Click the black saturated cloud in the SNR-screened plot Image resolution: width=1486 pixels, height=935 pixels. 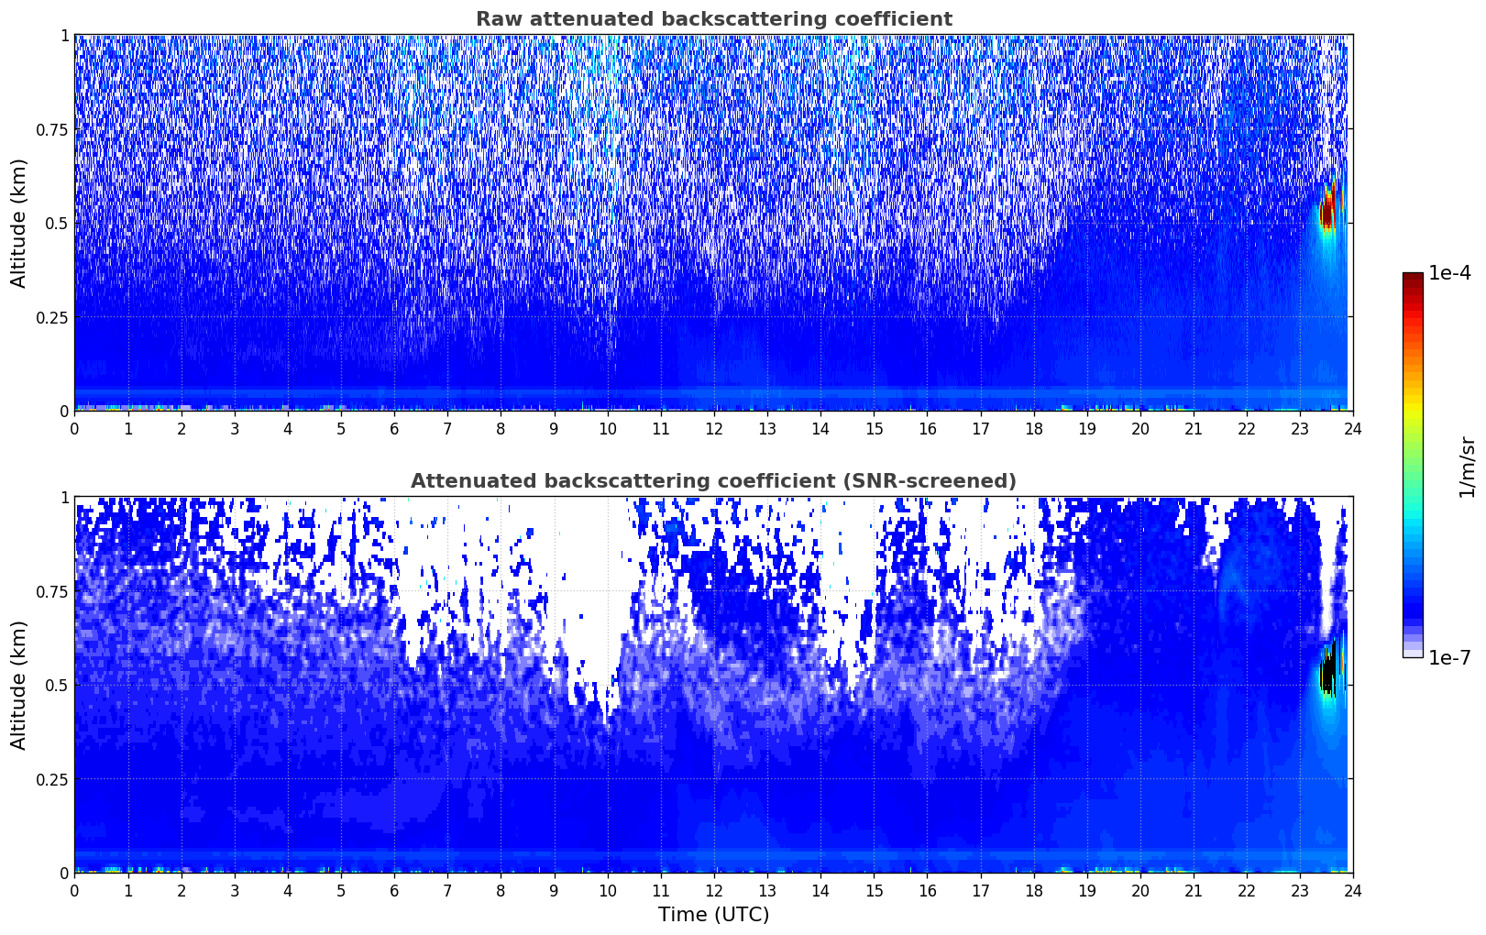pos(1328,672)
